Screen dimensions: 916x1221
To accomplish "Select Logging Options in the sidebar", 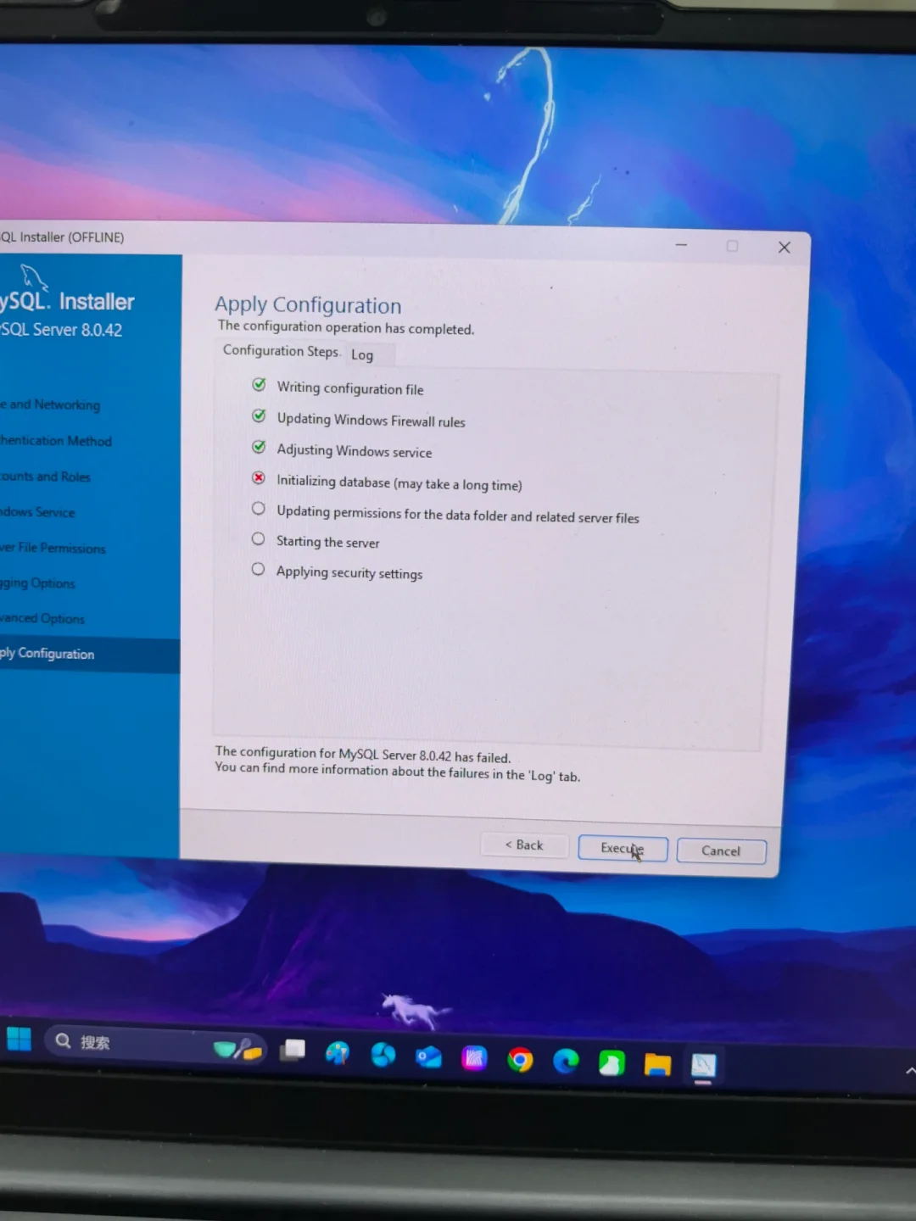I will click(37, 583).
